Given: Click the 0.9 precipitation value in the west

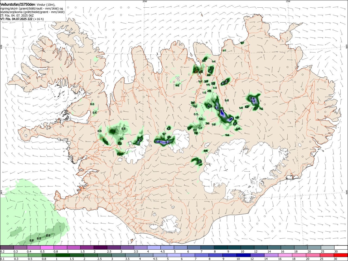Looking at the screenshot, I should [100, 131].
